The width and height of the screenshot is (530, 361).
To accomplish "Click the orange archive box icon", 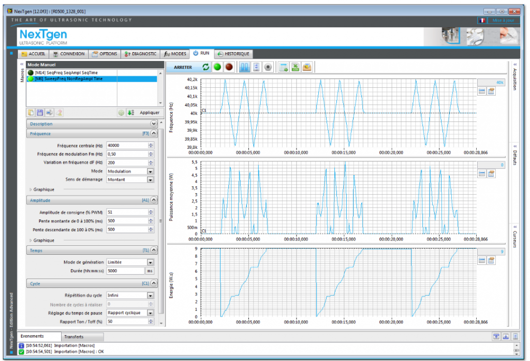I will point(307,67).
